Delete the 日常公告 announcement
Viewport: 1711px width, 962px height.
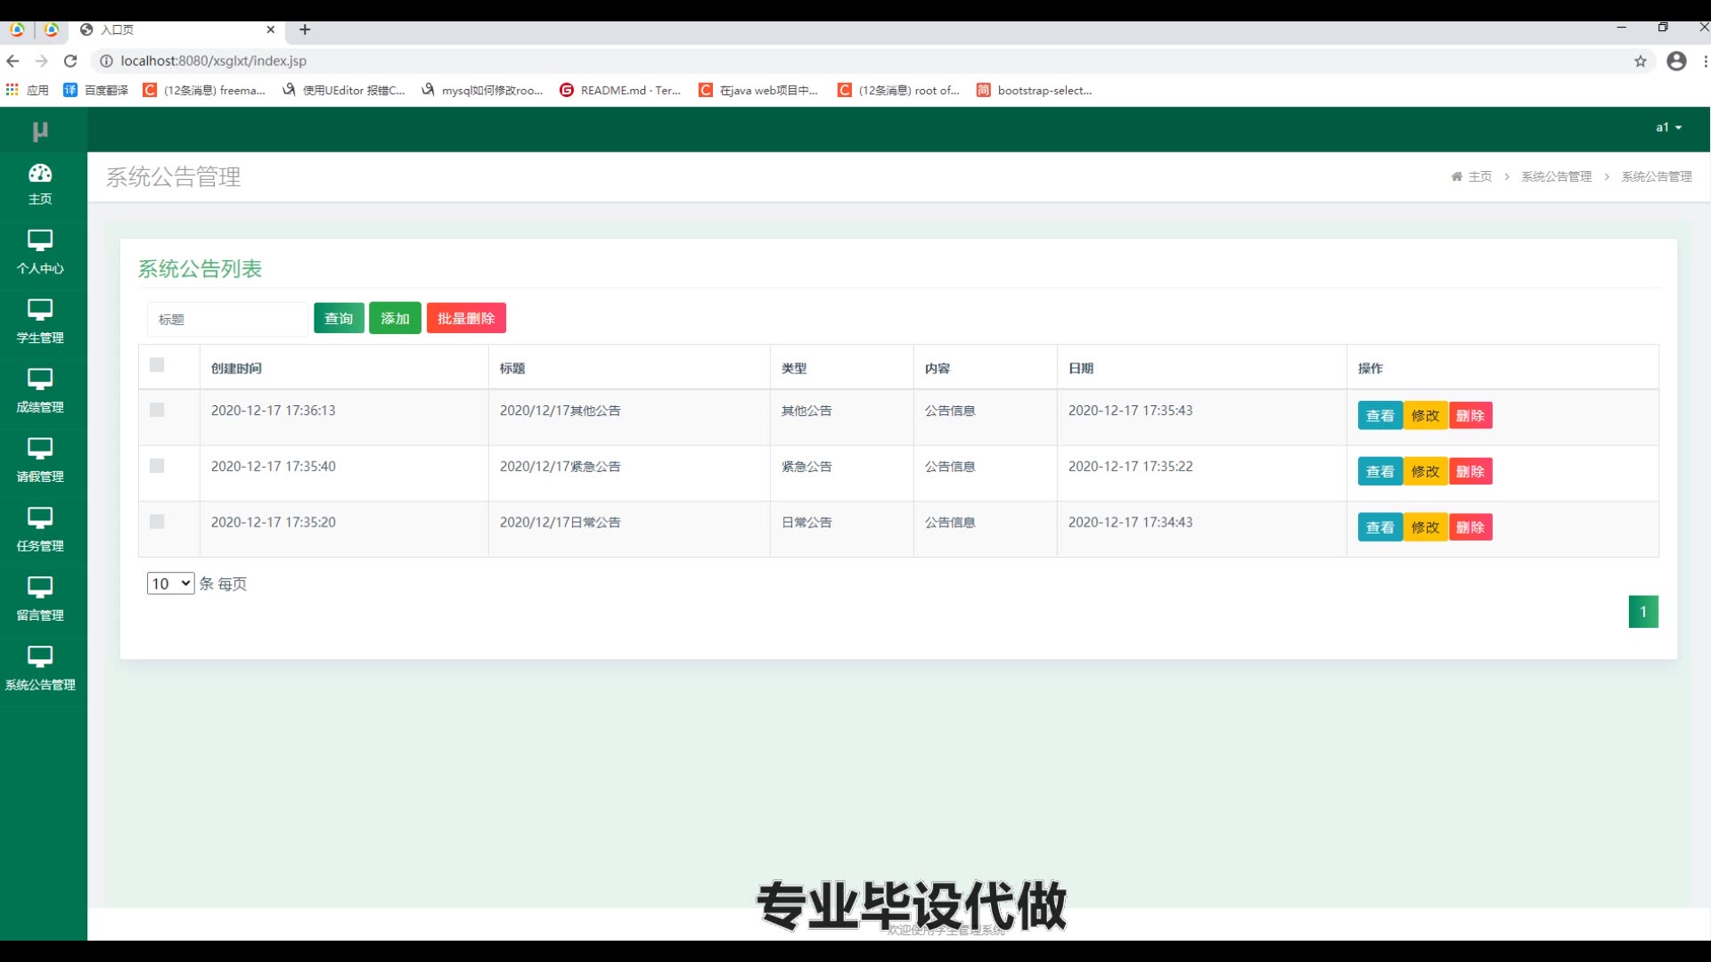[x=1470, y=527]
